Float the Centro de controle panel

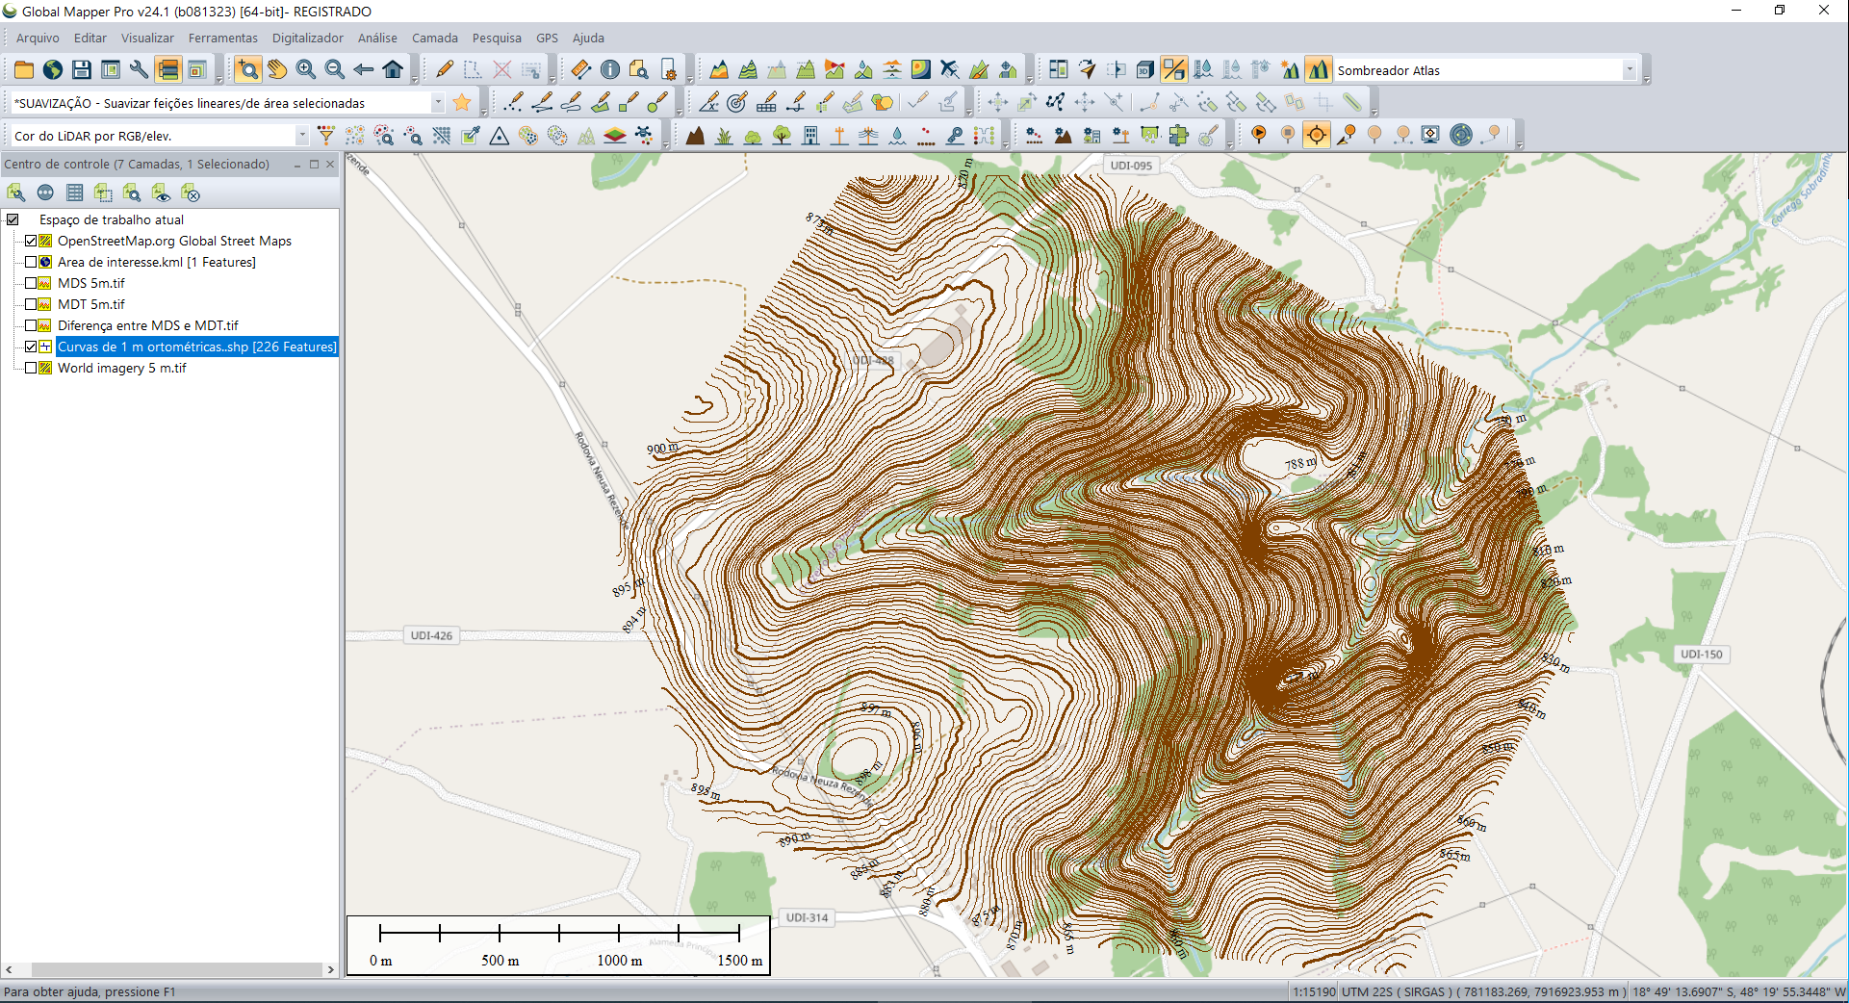point(314,164)
